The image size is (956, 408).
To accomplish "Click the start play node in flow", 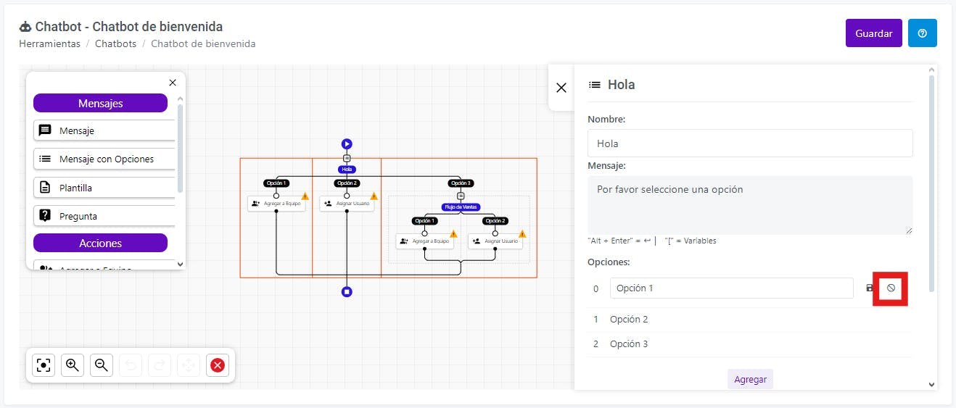I will [347, 144].
